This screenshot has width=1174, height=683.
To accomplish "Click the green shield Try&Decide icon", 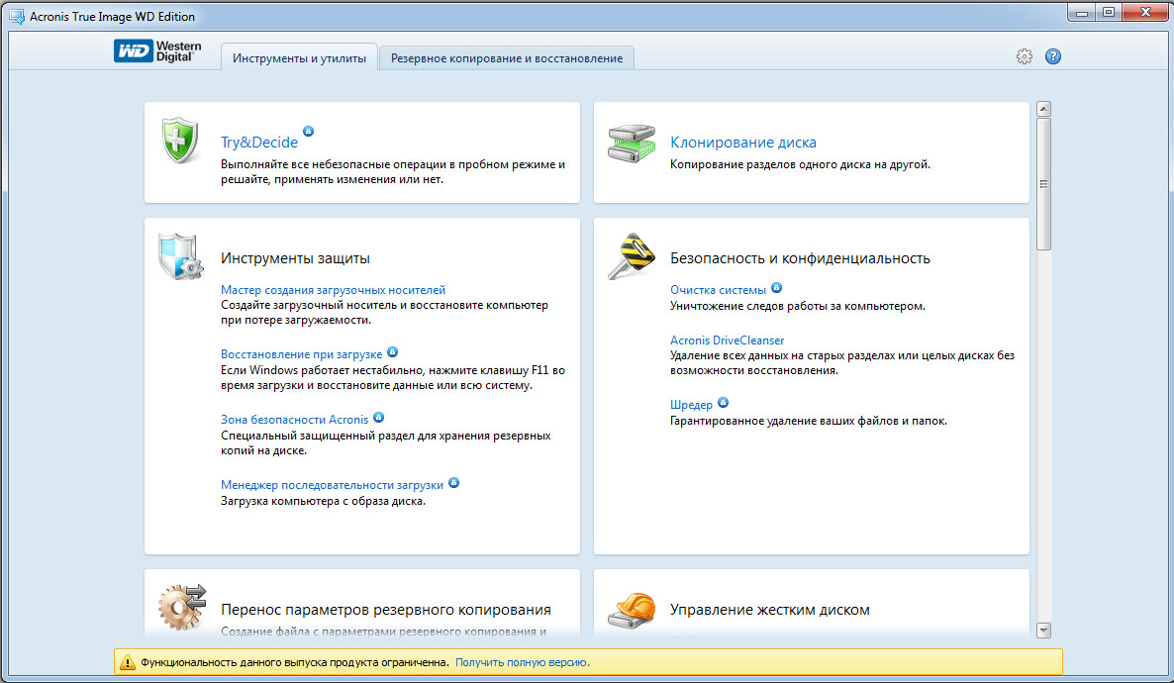I will click(180, 140).
